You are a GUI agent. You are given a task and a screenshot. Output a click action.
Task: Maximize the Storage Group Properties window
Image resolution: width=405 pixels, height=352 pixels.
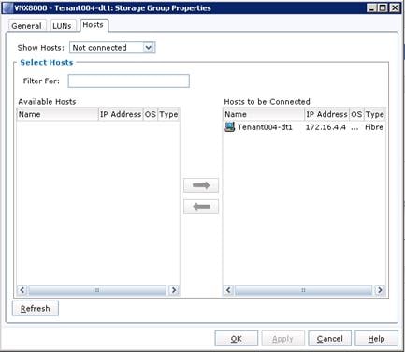point(383,7)
